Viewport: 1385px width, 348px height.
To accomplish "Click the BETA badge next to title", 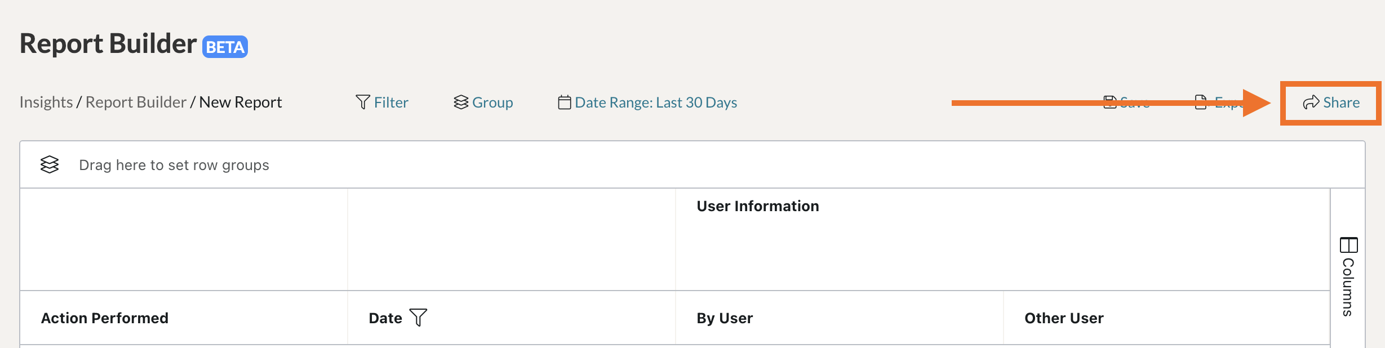I will coord(225,47).
